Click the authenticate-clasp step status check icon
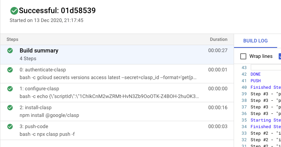The image size is (281, 147). click(x=10, y=70)
